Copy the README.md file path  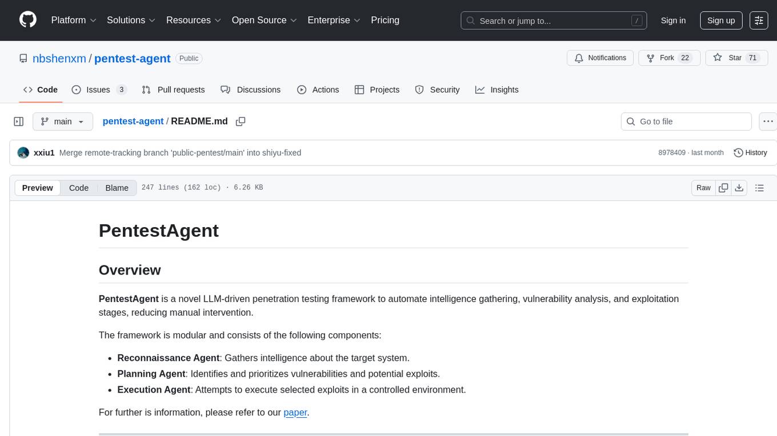[241, 121]
